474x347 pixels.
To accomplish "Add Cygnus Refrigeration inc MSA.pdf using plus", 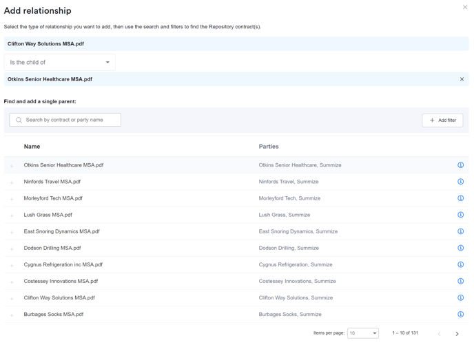I will (12, 265).
